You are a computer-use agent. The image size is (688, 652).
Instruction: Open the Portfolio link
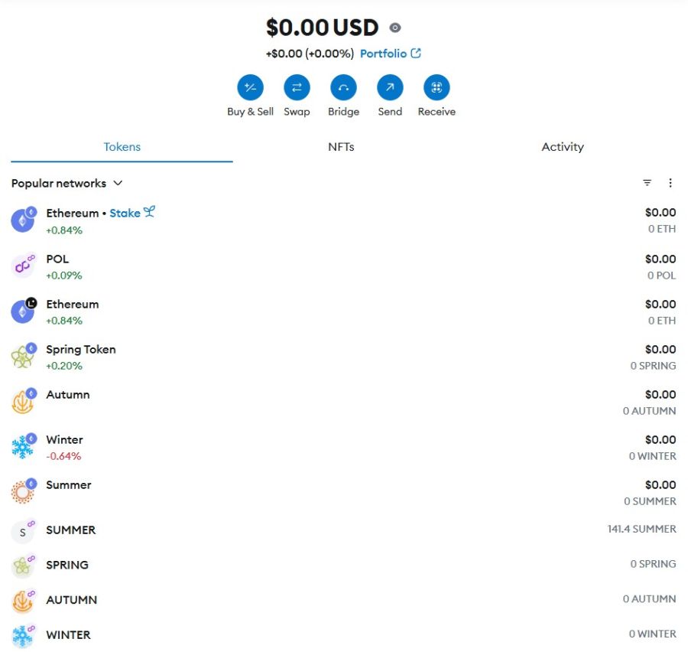(x=390, y=54)
